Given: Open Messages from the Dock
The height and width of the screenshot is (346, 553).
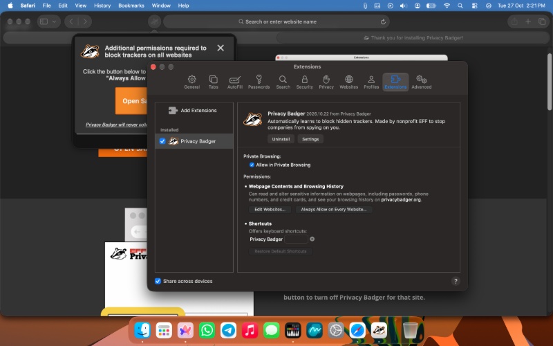Looking at the screenshot, I should pos(272,331).
